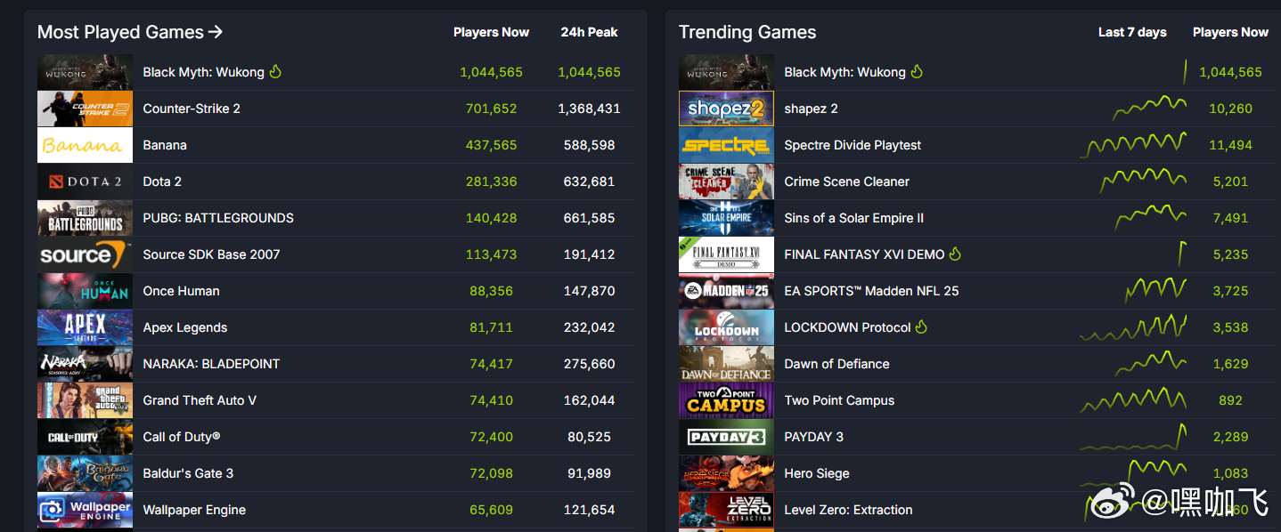
Task: Open the Counter-Strike 2 game name link
Action: point(192,109)
